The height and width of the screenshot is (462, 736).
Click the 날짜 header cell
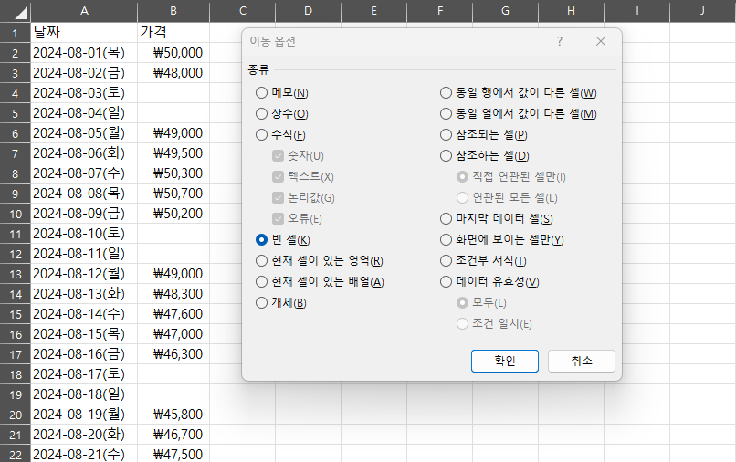tap(84, 32)
